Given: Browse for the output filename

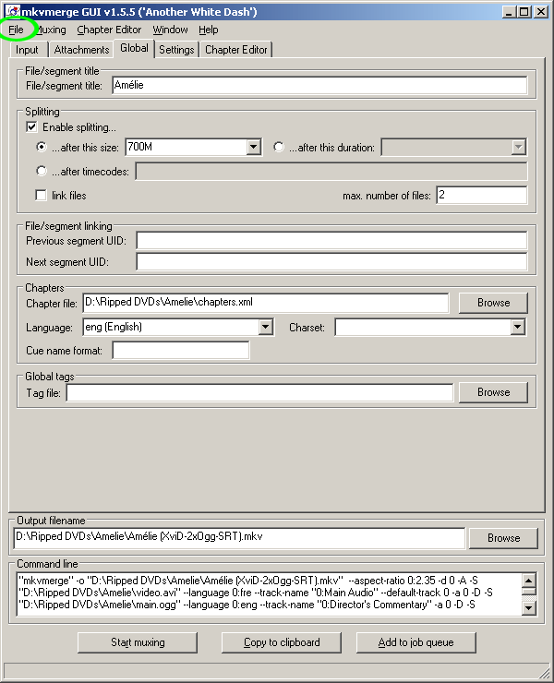Looking at the screenshot, I should 503,538.
